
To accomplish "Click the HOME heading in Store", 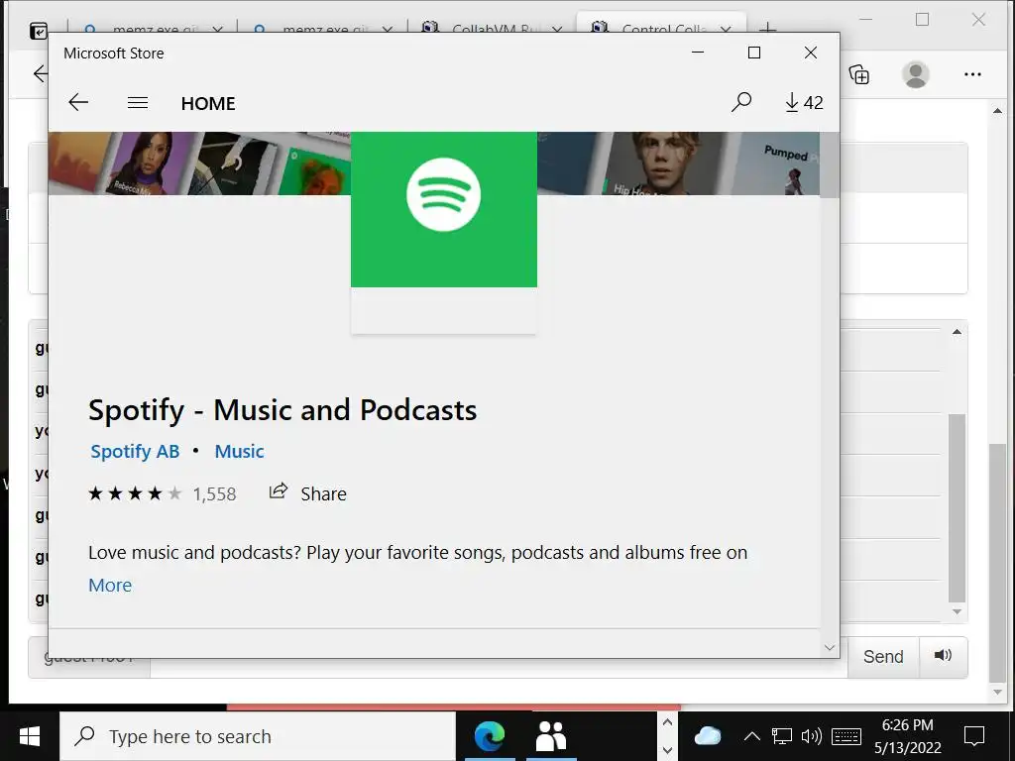I will click(x=208, y=103).
